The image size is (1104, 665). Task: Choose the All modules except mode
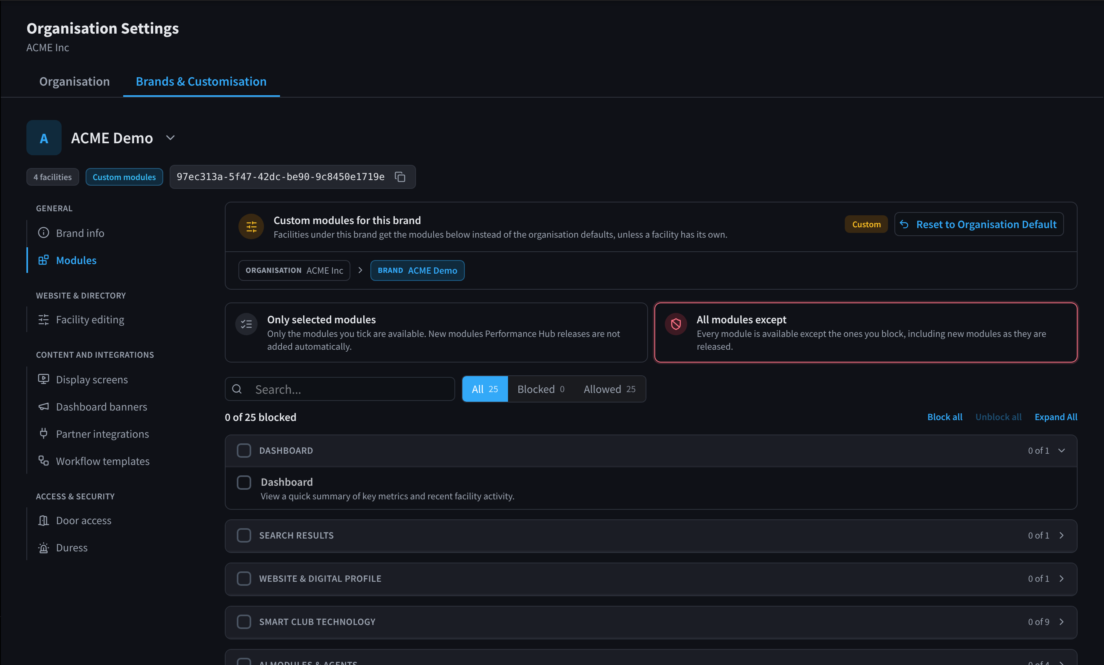(x=866, y=332)
